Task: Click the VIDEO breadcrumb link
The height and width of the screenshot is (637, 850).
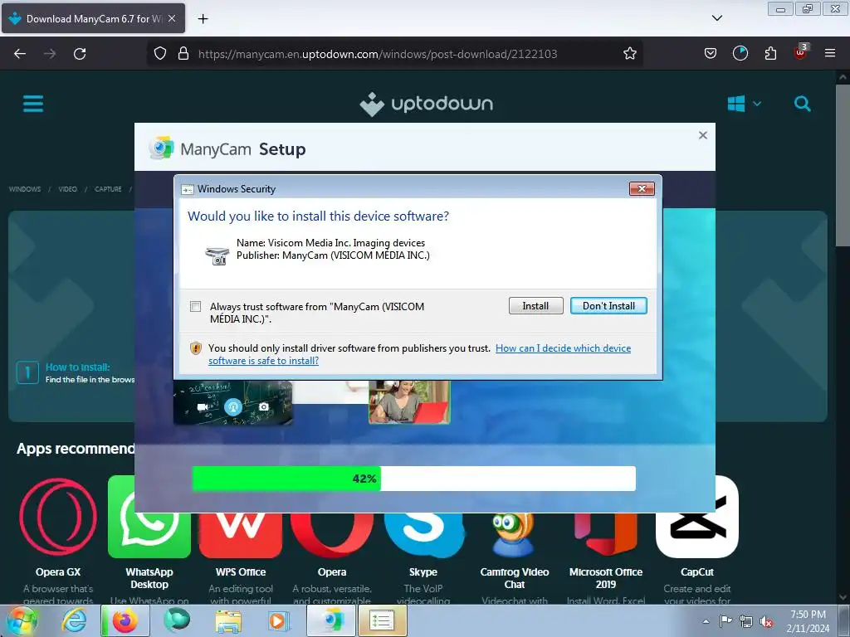Action: point(68,189)
